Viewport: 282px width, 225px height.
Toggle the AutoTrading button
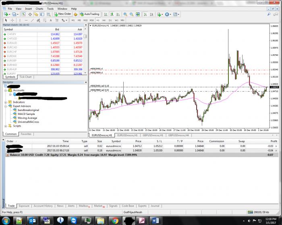click(89, 14)
